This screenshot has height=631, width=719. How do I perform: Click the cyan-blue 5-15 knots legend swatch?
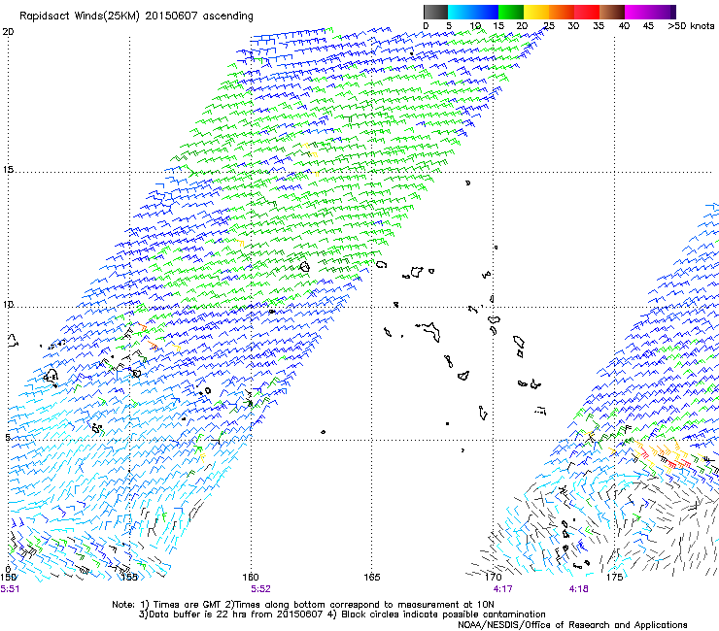473,12
